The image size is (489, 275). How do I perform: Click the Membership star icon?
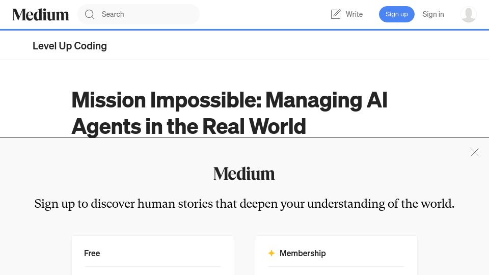tap(271, 253)
